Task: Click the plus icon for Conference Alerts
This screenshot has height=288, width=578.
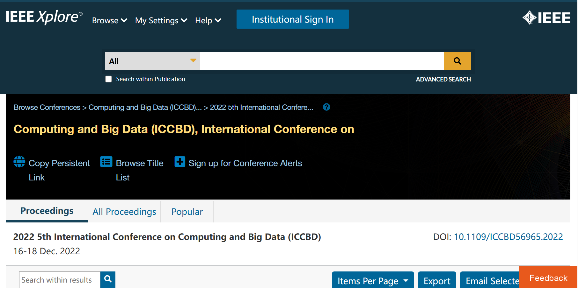Action: point(180,162)
